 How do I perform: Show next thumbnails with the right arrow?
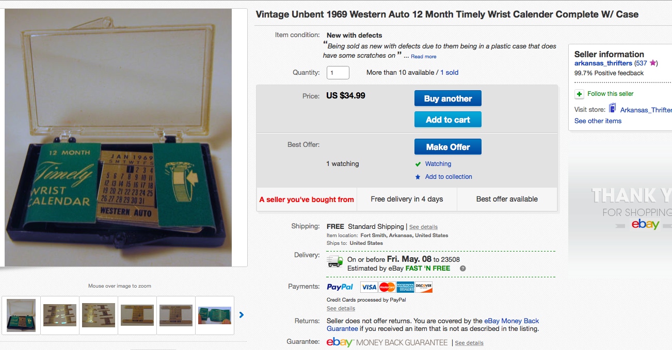point(241,315)
